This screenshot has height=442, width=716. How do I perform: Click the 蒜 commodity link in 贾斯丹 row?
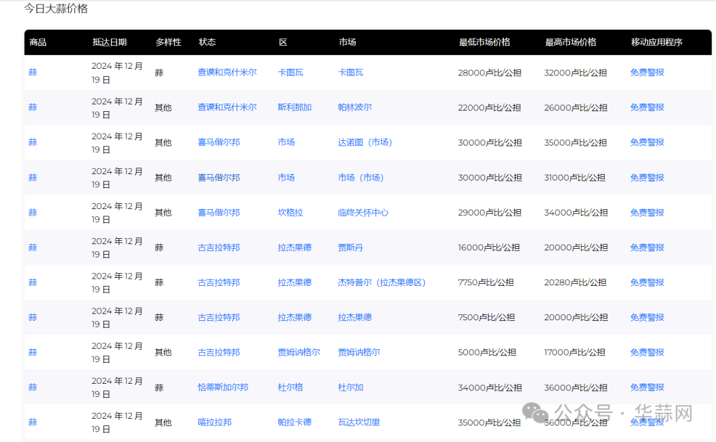pyautogui.click(x=32, y=247)
